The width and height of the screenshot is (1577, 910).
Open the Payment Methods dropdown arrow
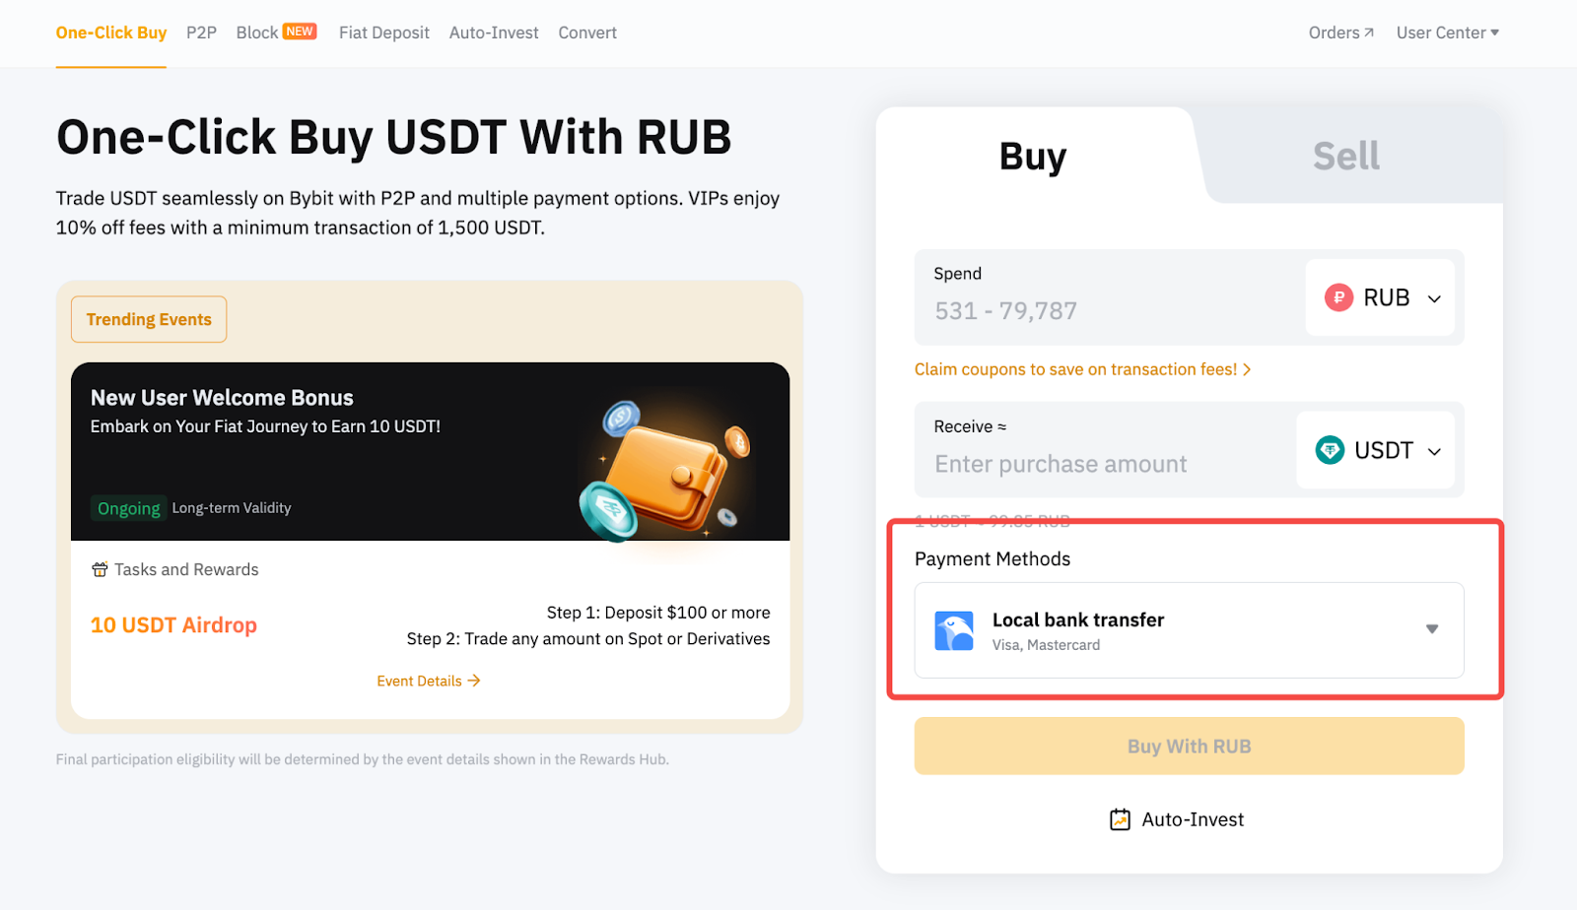point(1431,629)
